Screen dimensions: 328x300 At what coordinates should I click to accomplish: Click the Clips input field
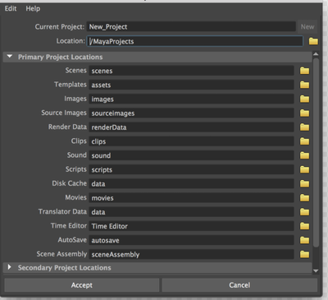click(x=191, y=141)
